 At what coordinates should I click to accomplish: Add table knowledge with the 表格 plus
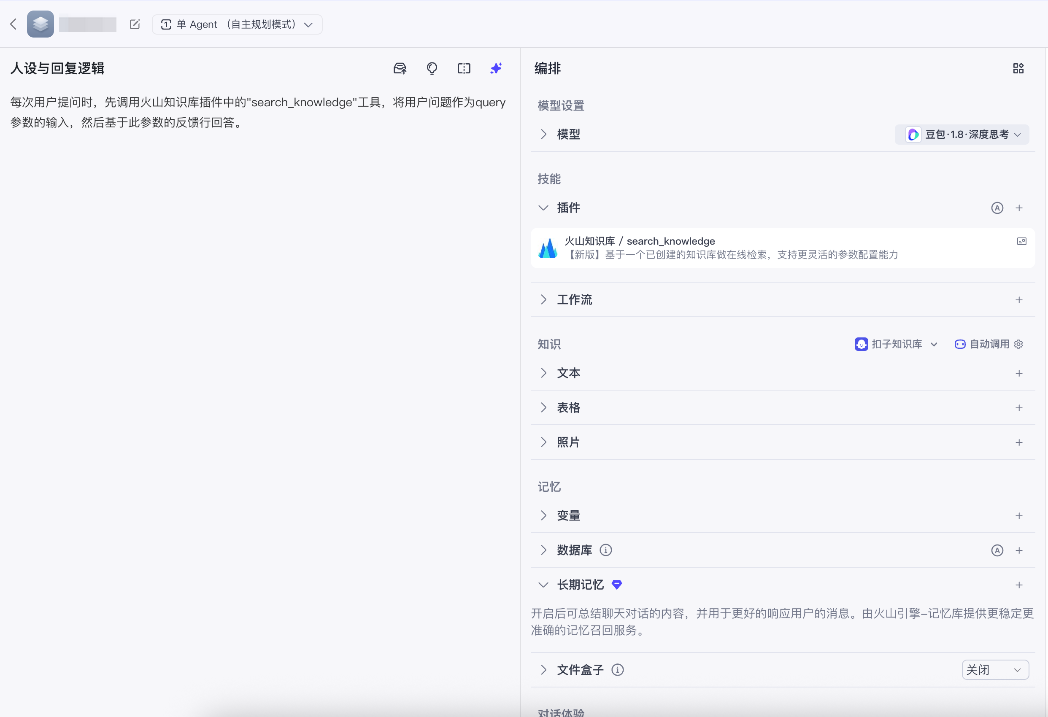coord(1019,408)
